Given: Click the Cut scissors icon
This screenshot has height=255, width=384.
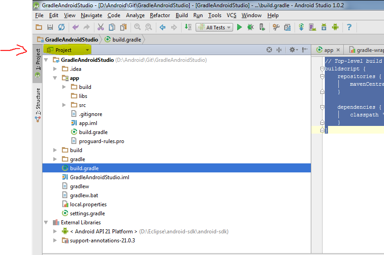Looking at the screenshot, I should click(100, 28).
